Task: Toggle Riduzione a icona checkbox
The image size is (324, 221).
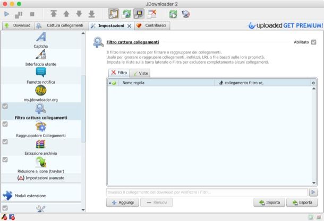Action: 5,160
